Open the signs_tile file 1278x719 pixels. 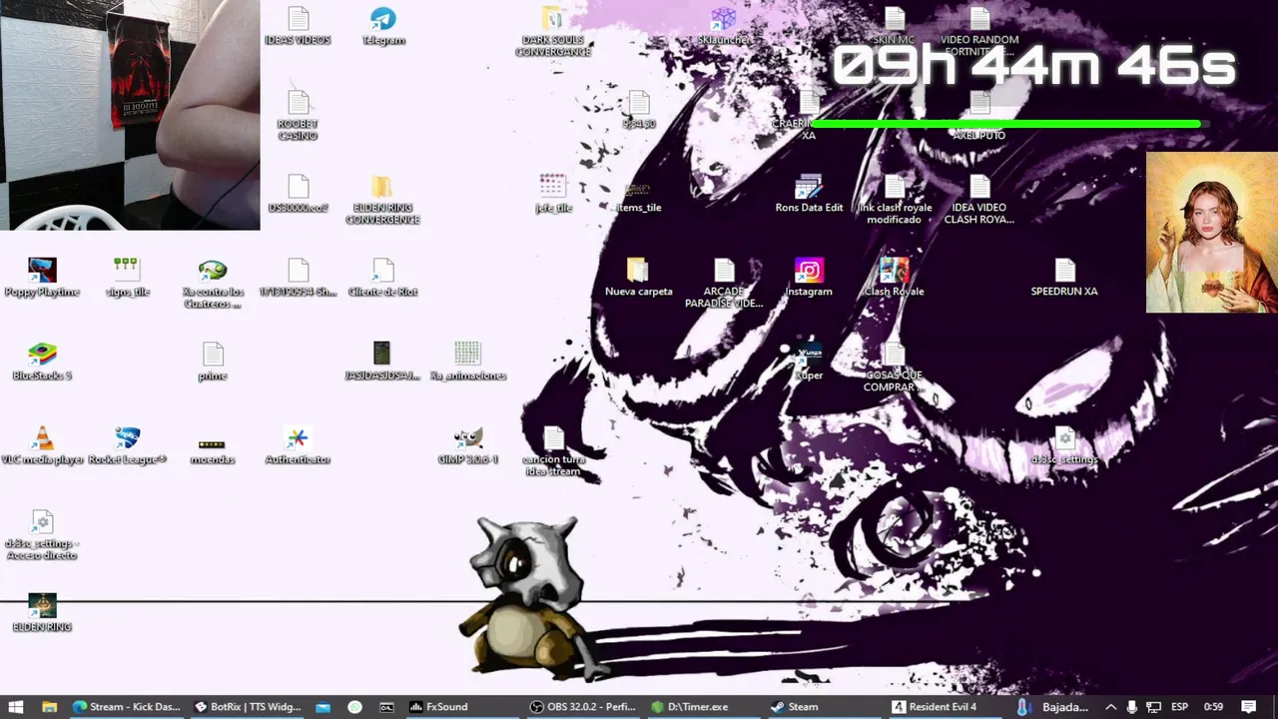(127, 278)
